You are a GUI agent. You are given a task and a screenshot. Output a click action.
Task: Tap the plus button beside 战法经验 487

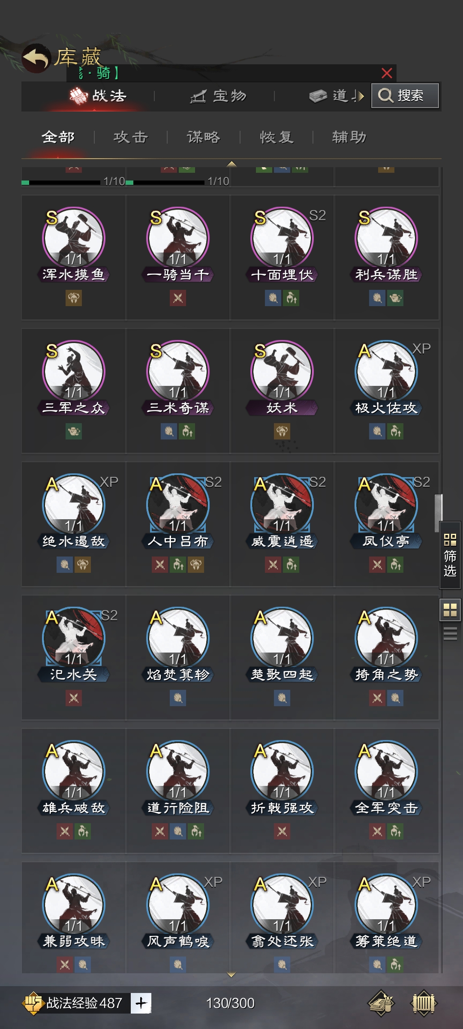click(x=141, y=1003)
